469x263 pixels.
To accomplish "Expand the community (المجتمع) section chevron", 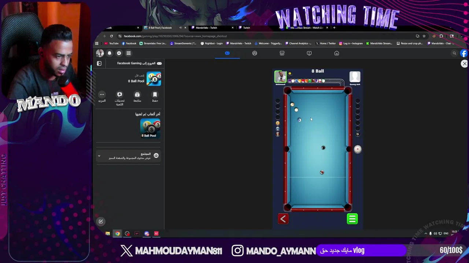I will coord(99,156).
